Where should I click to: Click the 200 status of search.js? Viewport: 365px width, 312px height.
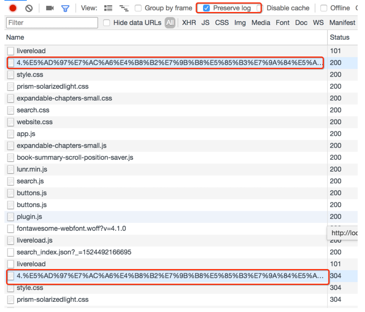(335, 181)
